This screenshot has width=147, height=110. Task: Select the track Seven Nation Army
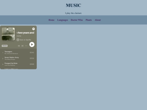pyautogui.click(x=12, y=57)
